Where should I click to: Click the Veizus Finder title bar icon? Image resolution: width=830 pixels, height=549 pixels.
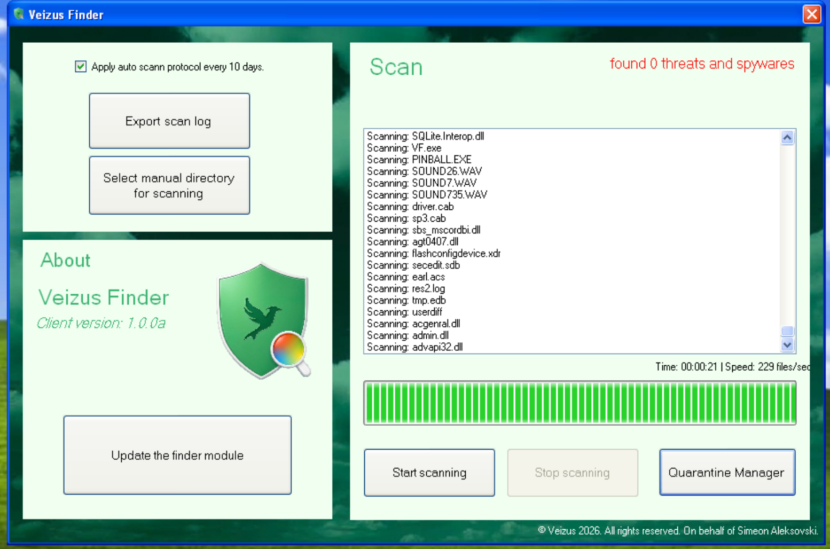tap(19, 14)
